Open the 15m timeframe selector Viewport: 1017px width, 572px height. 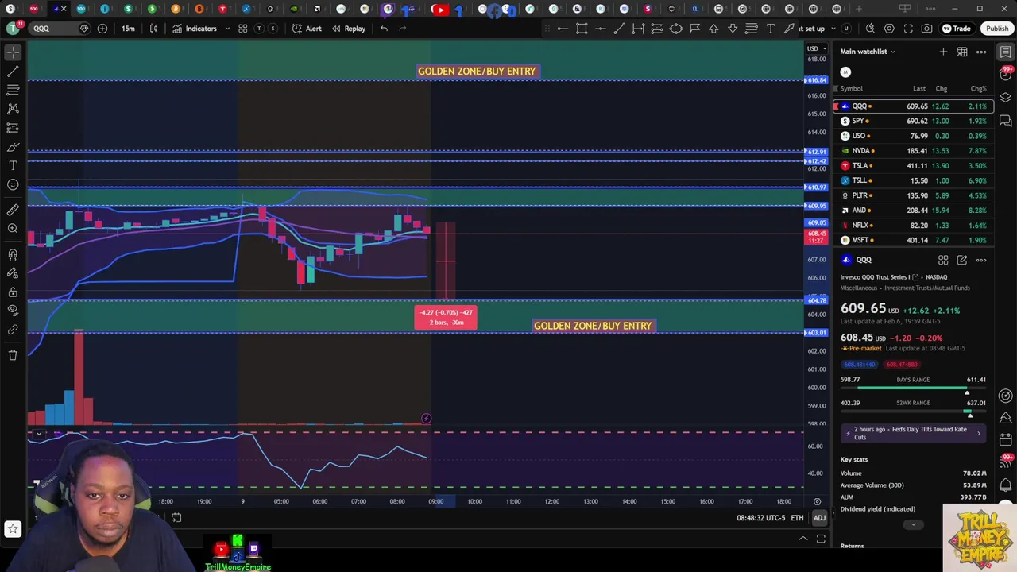(128, 29)
